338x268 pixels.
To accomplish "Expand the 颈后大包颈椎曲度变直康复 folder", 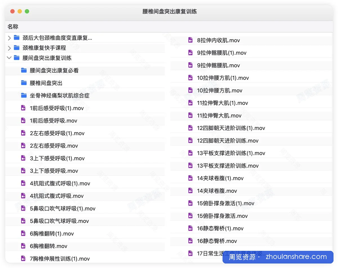I will (9, 38).
